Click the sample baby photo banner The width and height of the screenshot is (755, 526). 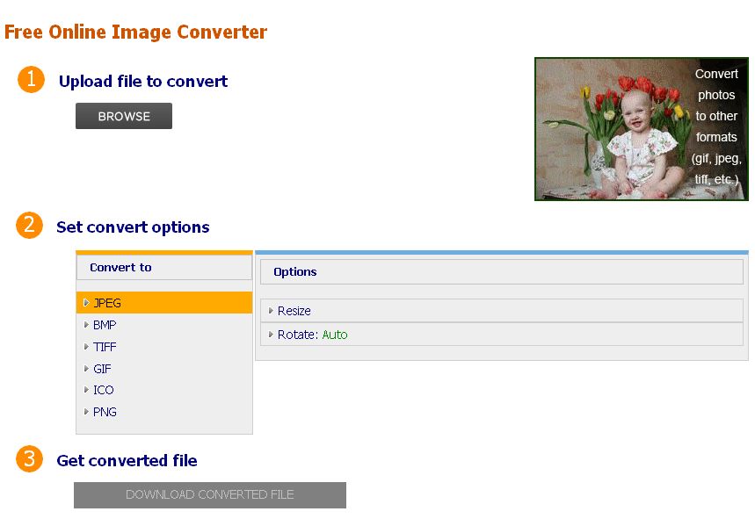(x=641, y=129)
